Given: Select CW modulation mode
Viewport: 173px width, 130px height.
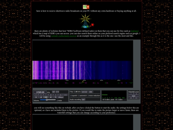Looking at the screenshot, I should pyautogui.click(x=36, y=97).
